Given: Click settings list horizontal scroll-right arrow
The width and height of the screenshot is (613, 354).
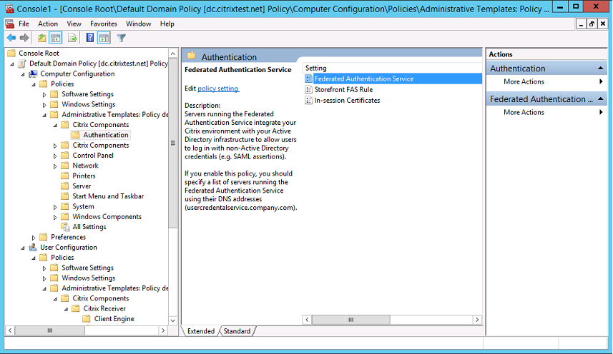Looking at the screenshot, I should (x=477, y=320).
